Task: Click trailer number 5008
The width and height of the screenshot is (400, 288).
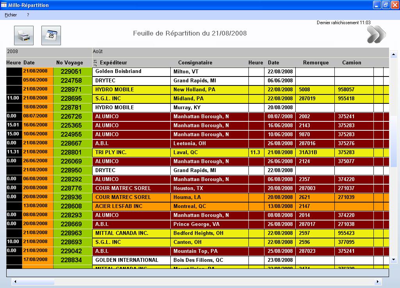Action: coord(315,89)
